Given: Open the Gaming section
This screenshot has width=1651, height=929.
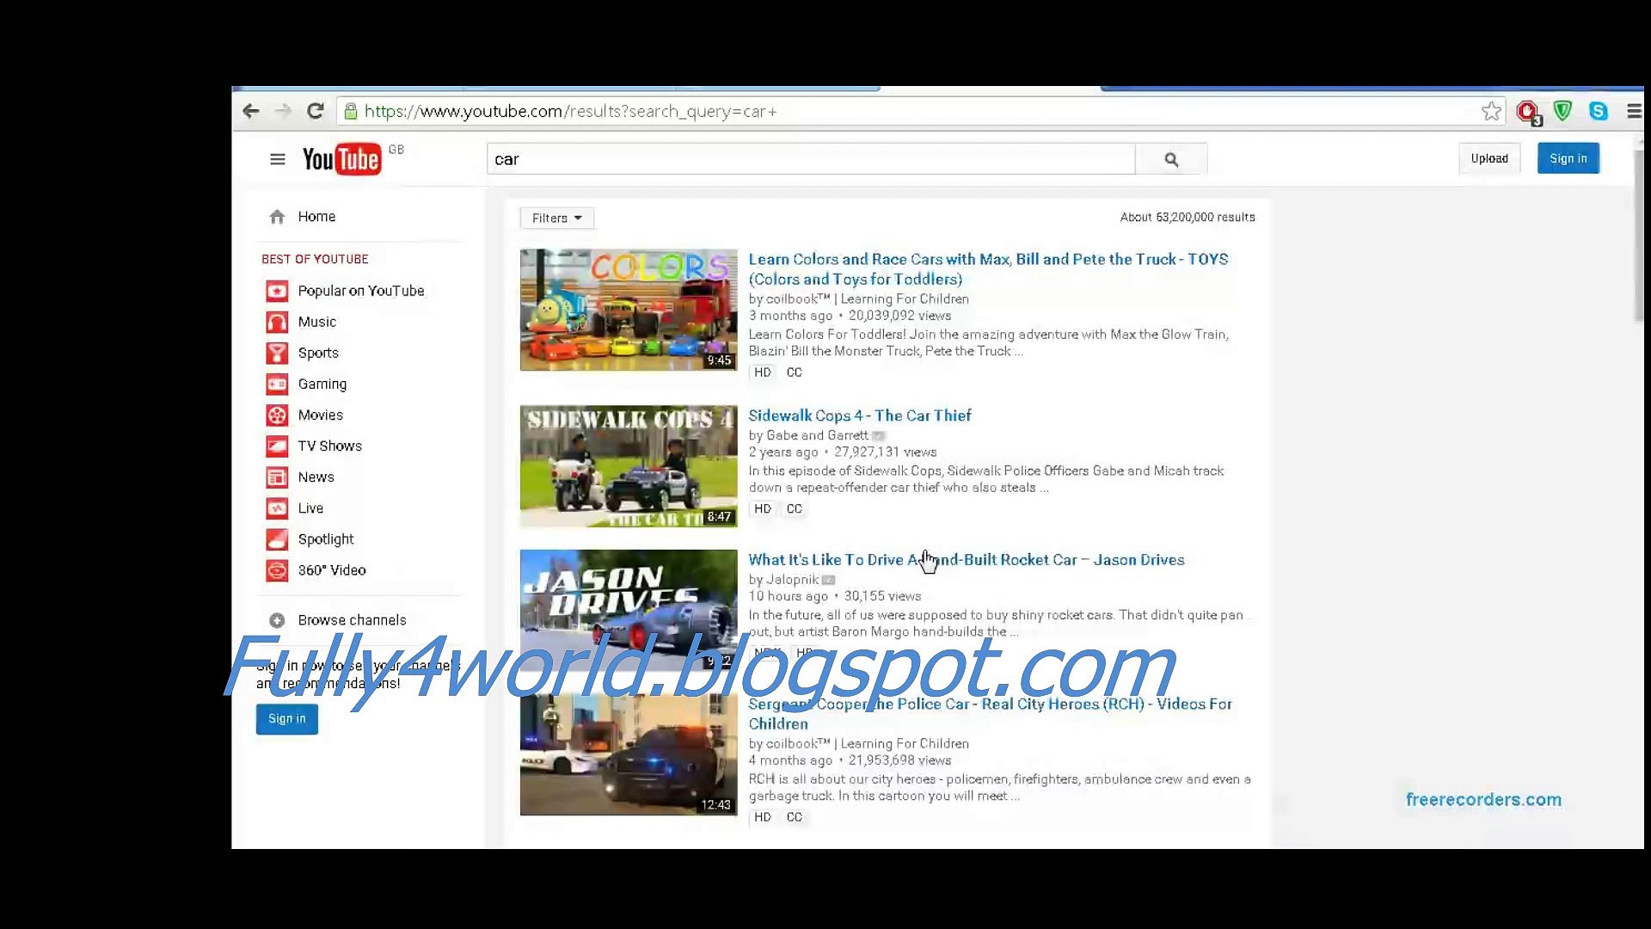Looking at the screenshot, I should 322,384.
